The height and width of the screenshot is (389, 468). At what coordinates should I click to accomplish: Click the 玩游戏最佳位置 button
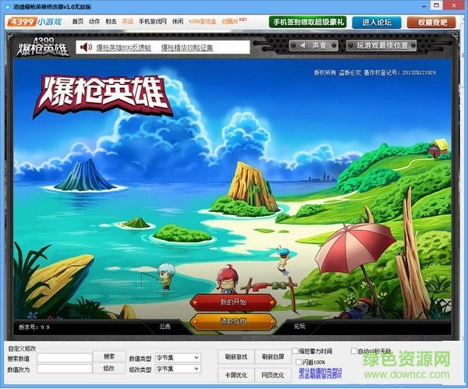click(381, 45)
